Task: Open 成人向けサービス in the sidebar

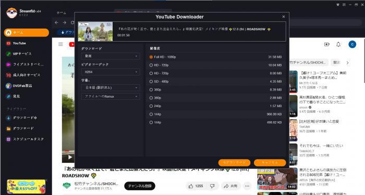Action: (23, 75)
